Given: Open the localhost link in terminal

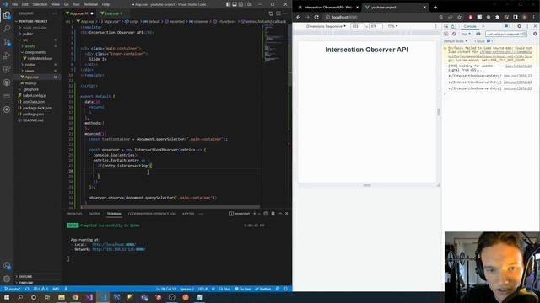Looking at the screenshot, I should pos(114,245).
